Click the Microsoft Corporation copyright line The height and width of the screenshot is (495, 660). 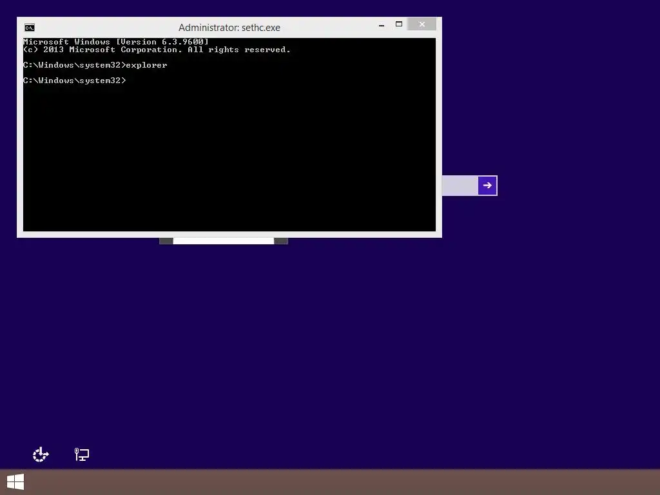[157, 50]
